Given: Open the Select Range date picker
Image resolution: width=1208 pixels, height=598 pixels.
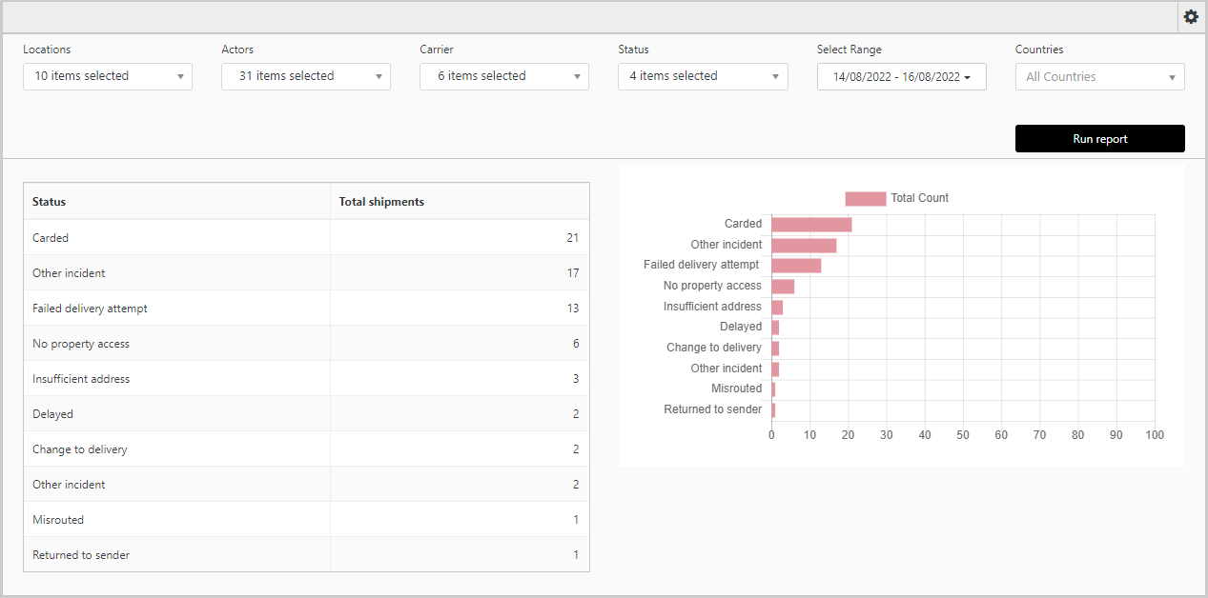Looking at the screenshot, I should [901, 77].
